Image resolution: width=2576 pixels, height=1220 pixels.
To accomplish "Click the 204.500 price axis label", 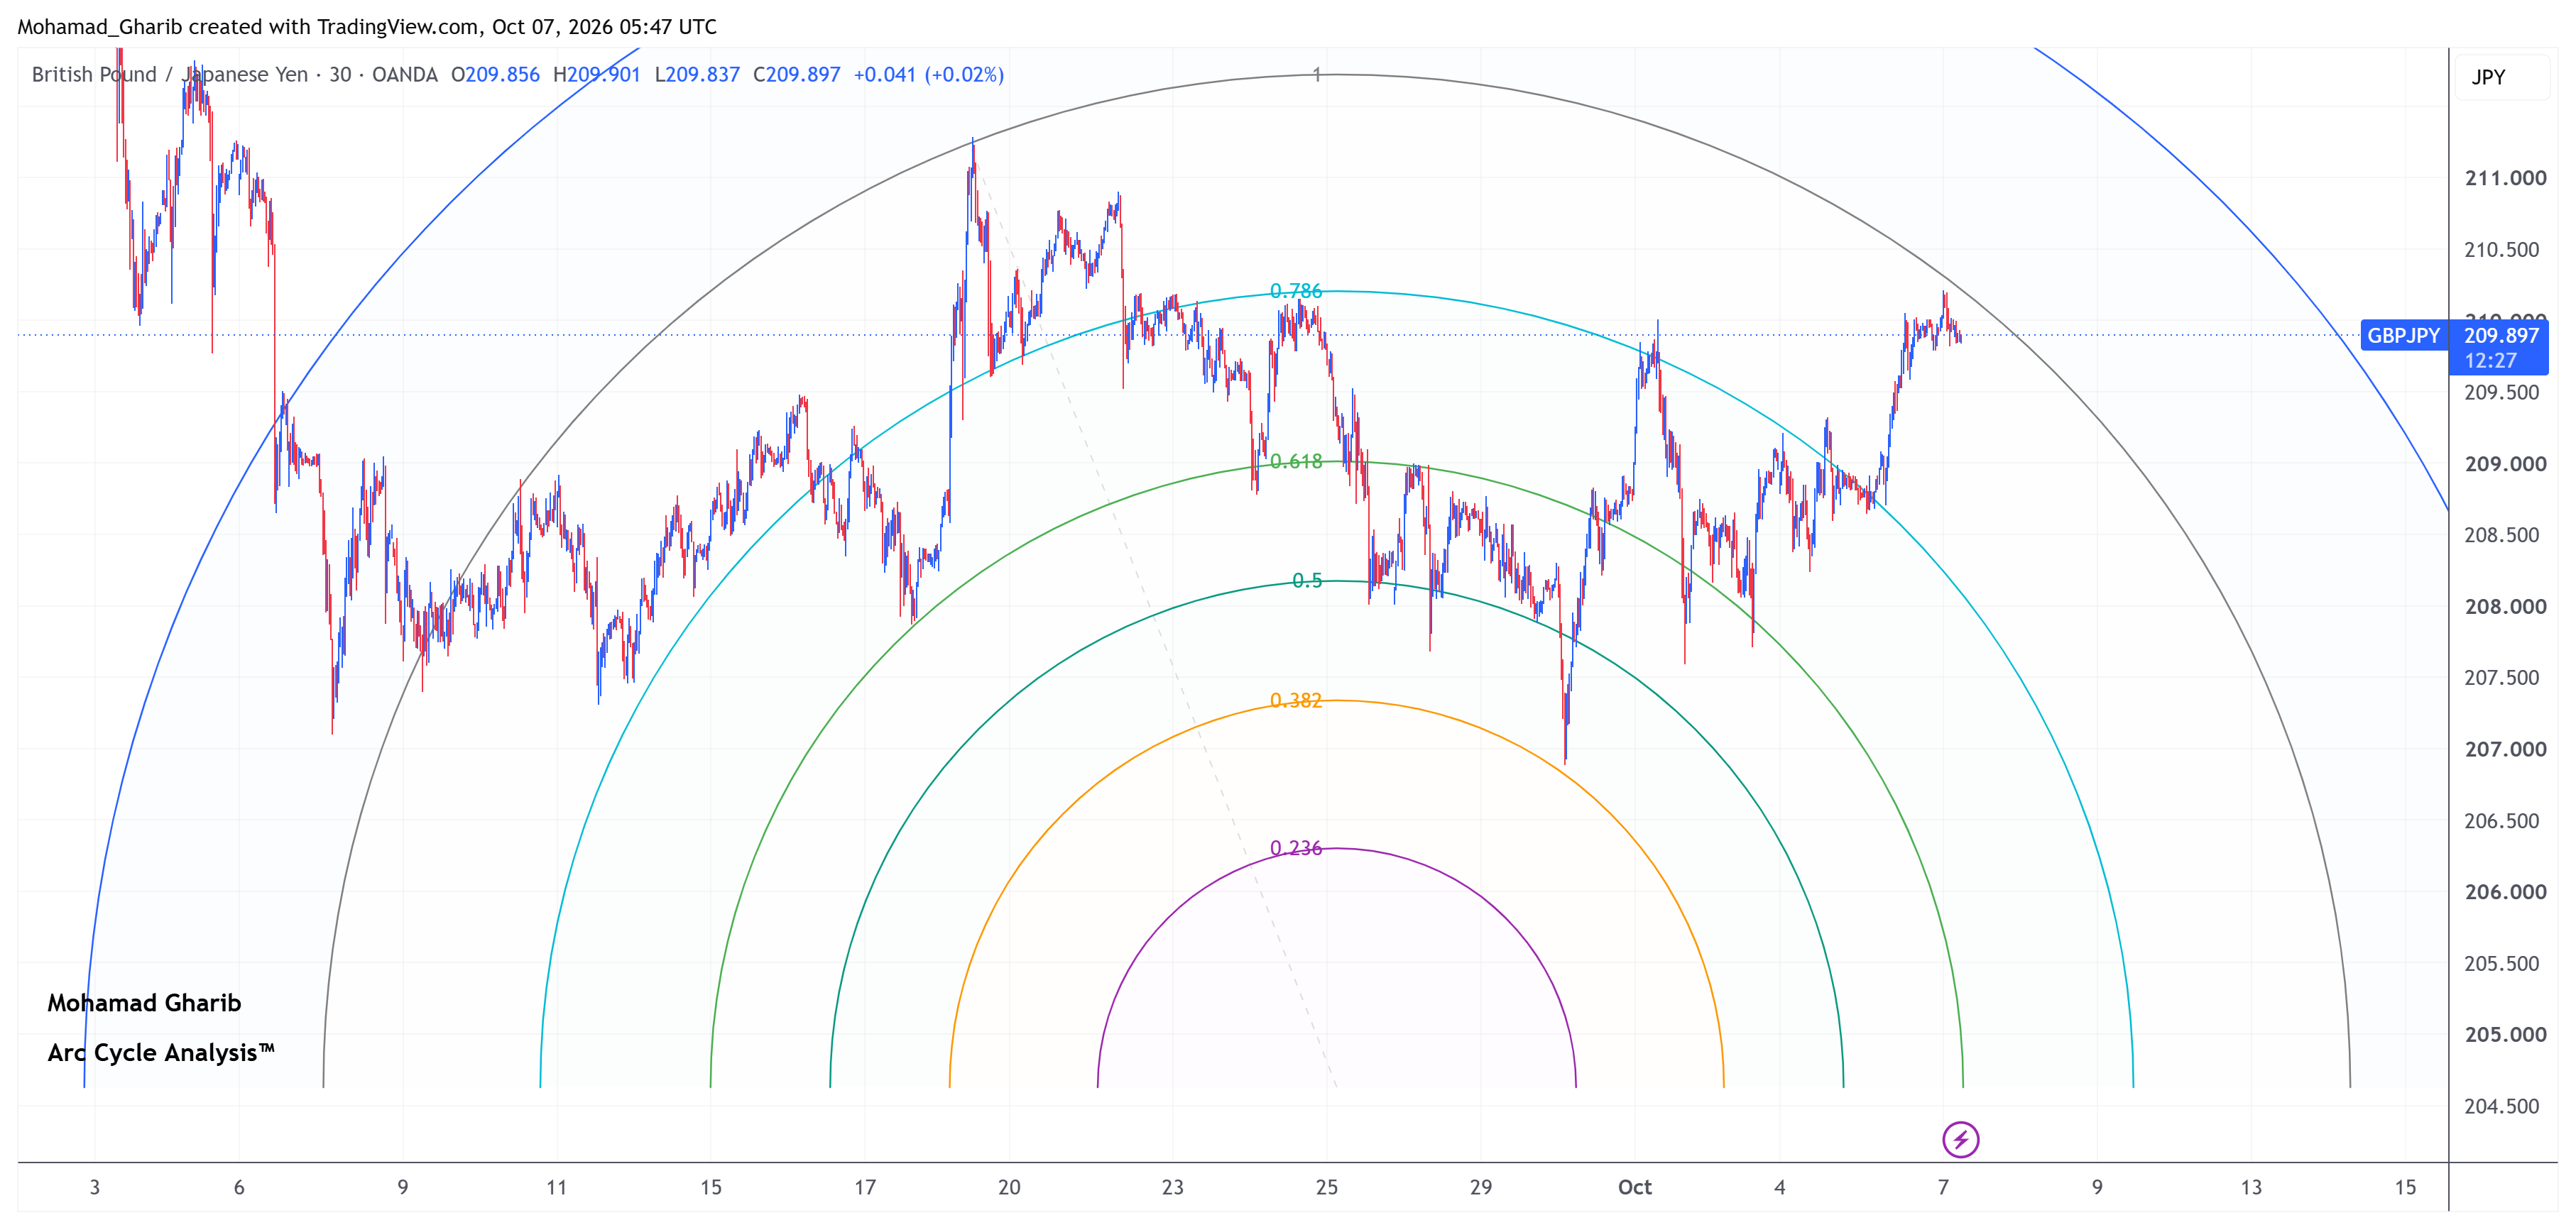I will coord(2502,1107).
